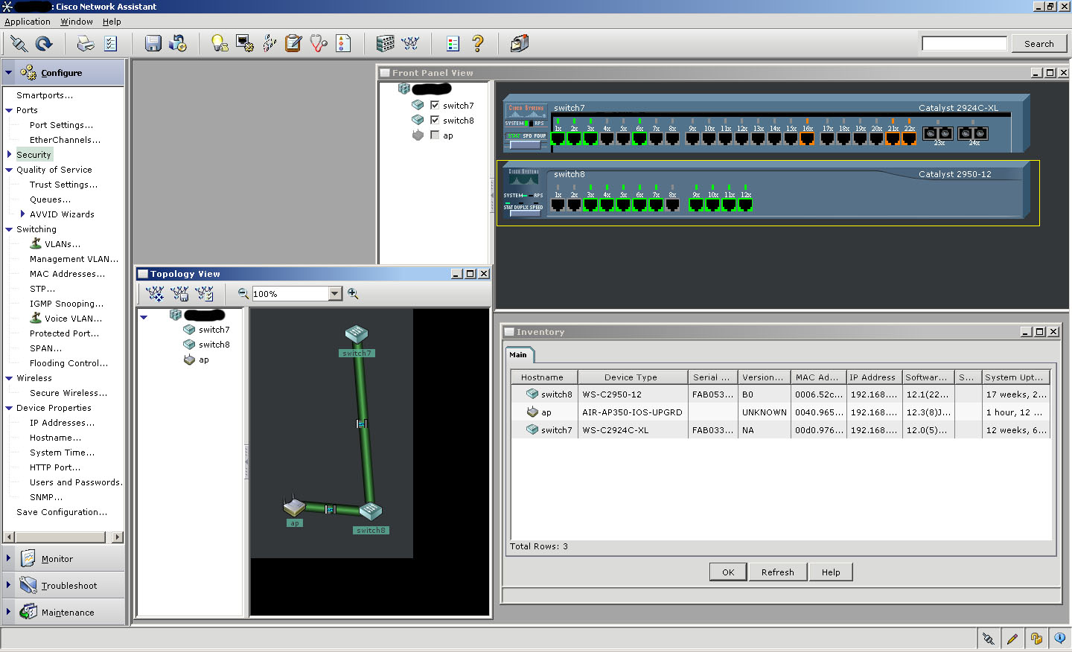Image resolution: width=1072 pixels, height=652 pixels.
Task: Open Preferences via the checklist toolbar icon
Action: pyautogui.click(x=111, y=44)
